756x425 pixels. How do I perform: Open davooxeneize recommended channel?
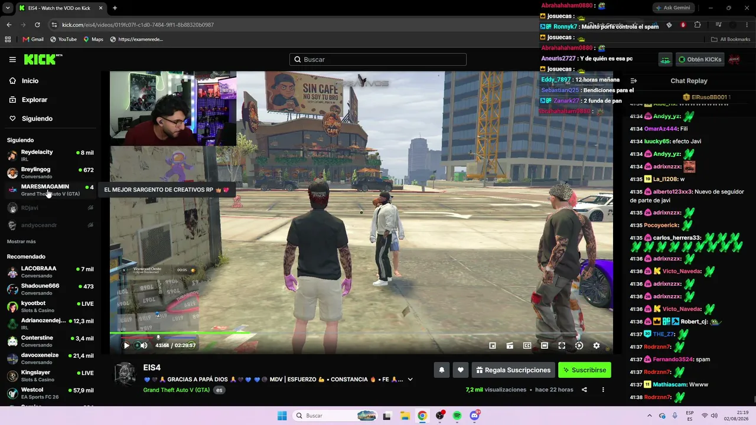pyautogui.click(x=50, y=358)
